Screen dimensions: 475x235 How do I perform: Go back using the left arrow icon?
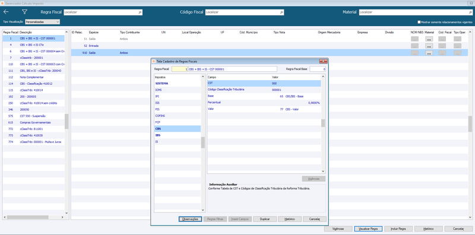(x=6, y=12)
